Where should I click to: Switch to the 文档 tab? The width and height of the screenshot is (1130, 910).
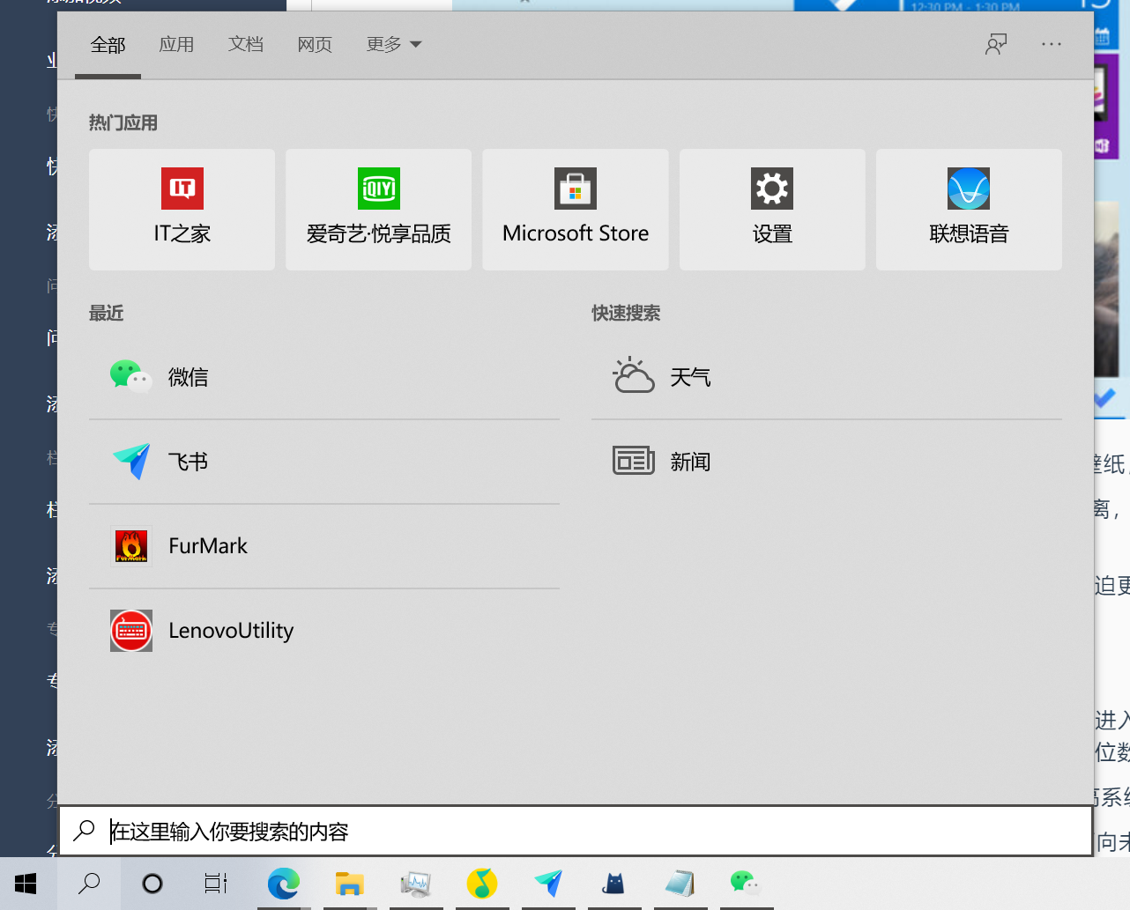246,44
